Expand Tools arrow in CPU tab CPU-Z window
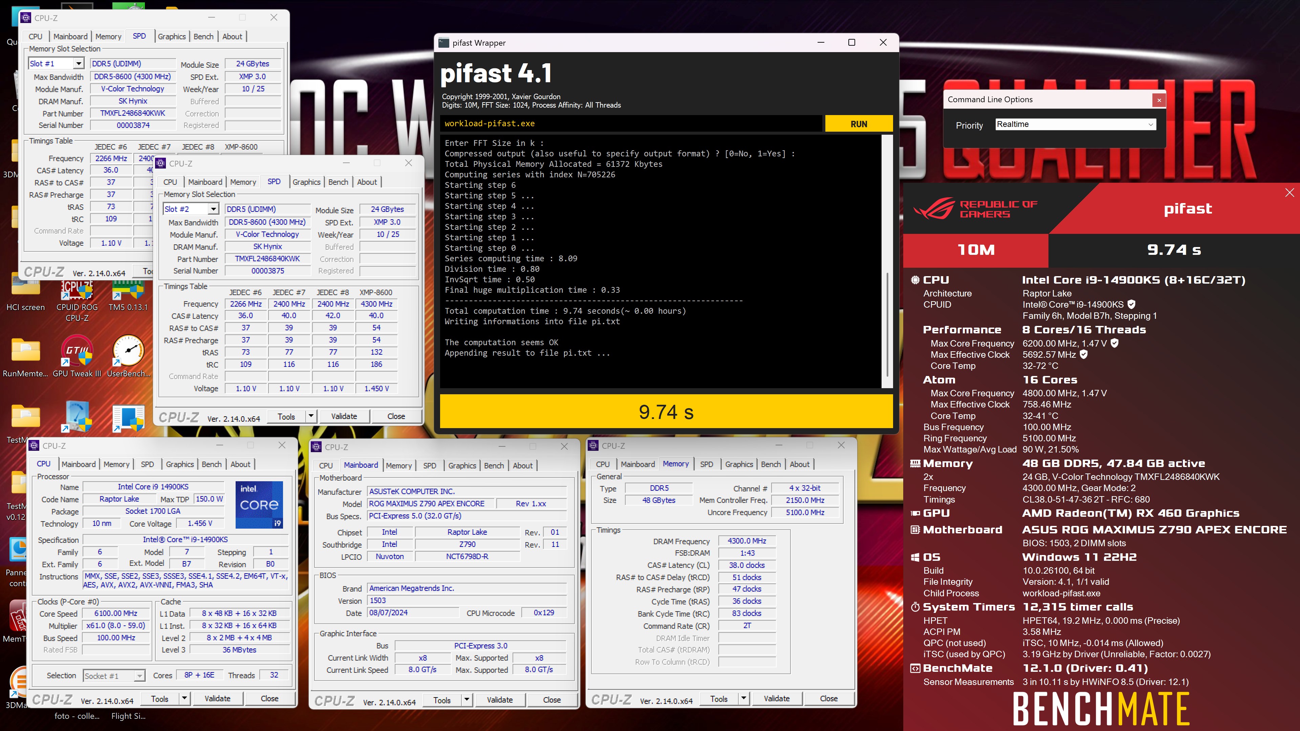This screenshot has height=731, width=1300. point(185,699)
